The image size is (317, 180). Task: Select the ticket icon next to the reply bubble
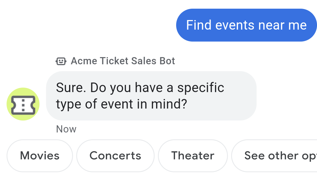[23, 104]
